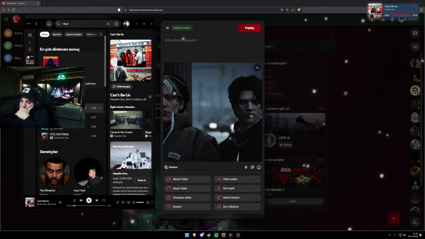Click Ses Yükleme option
This screenshot has width=425, height=239.
(237, 206)
